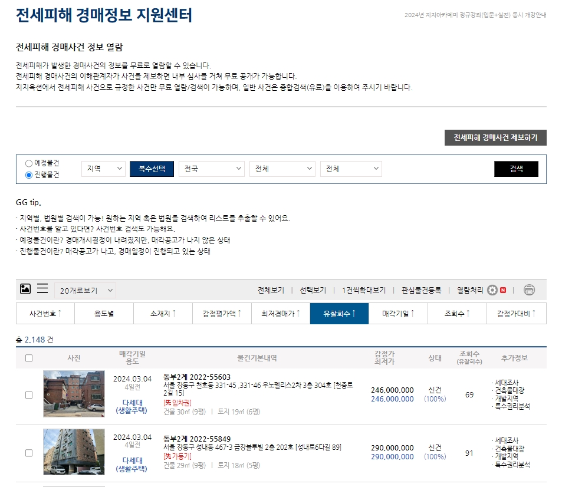Image resolution: width=562 pixels, height=487 pixels.
Task: Print the auction list
Action: 529,290
